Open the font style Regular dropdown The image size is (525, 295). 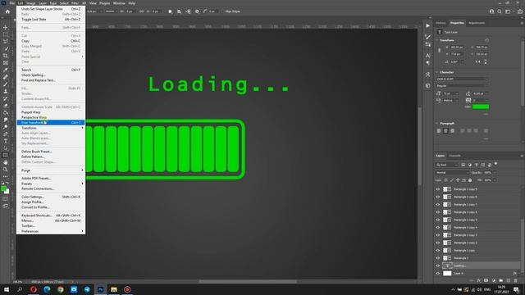(x=462, y=86)
